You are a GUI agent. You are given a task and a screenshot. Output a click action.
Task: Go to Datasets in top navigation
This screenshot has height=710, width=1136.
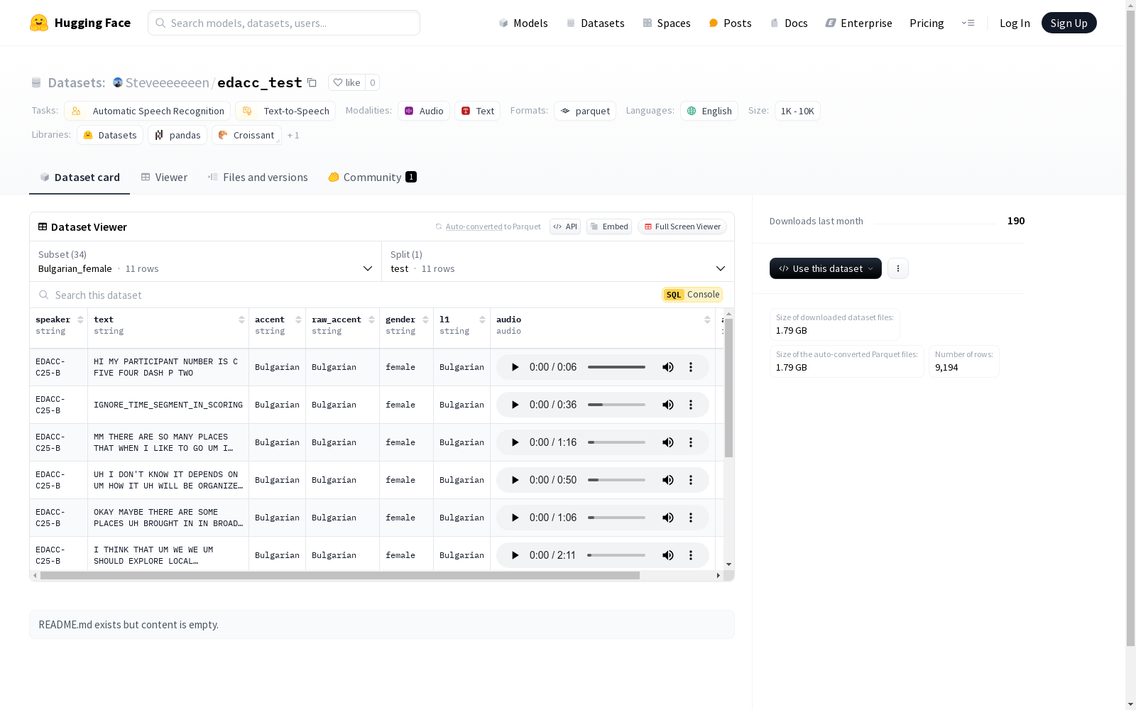click(595, 23)
